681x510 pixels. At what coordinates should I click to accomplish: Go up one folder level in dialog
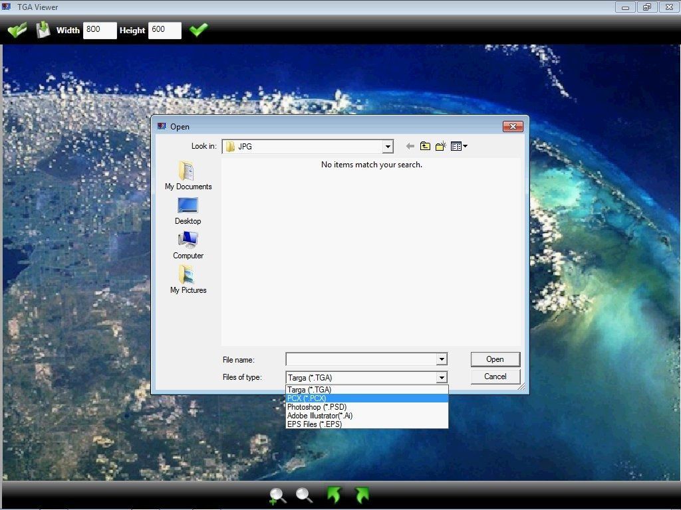point(425,146)
